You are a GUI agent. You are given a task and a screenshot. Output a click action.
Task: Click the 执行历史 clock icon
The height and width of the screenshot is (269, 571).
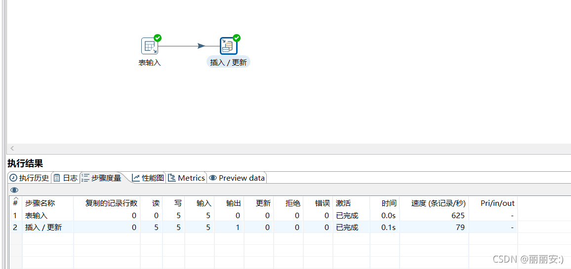click(x=13, y=178)
